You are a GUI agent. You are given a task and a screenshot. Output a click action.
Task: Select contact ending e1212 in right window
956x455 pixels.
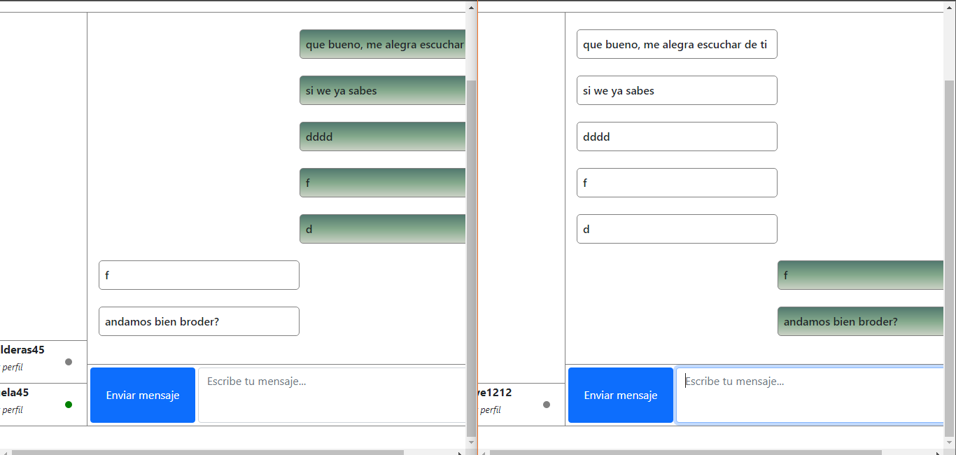click(x=521, y=404)
